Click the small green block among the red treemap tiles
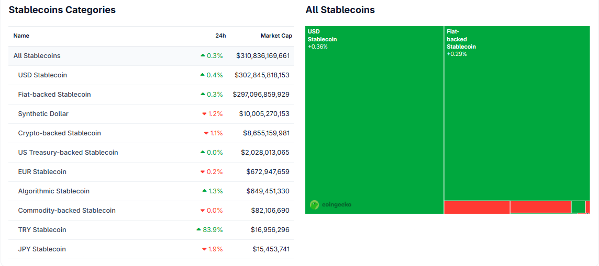 (x=578, y=207)
